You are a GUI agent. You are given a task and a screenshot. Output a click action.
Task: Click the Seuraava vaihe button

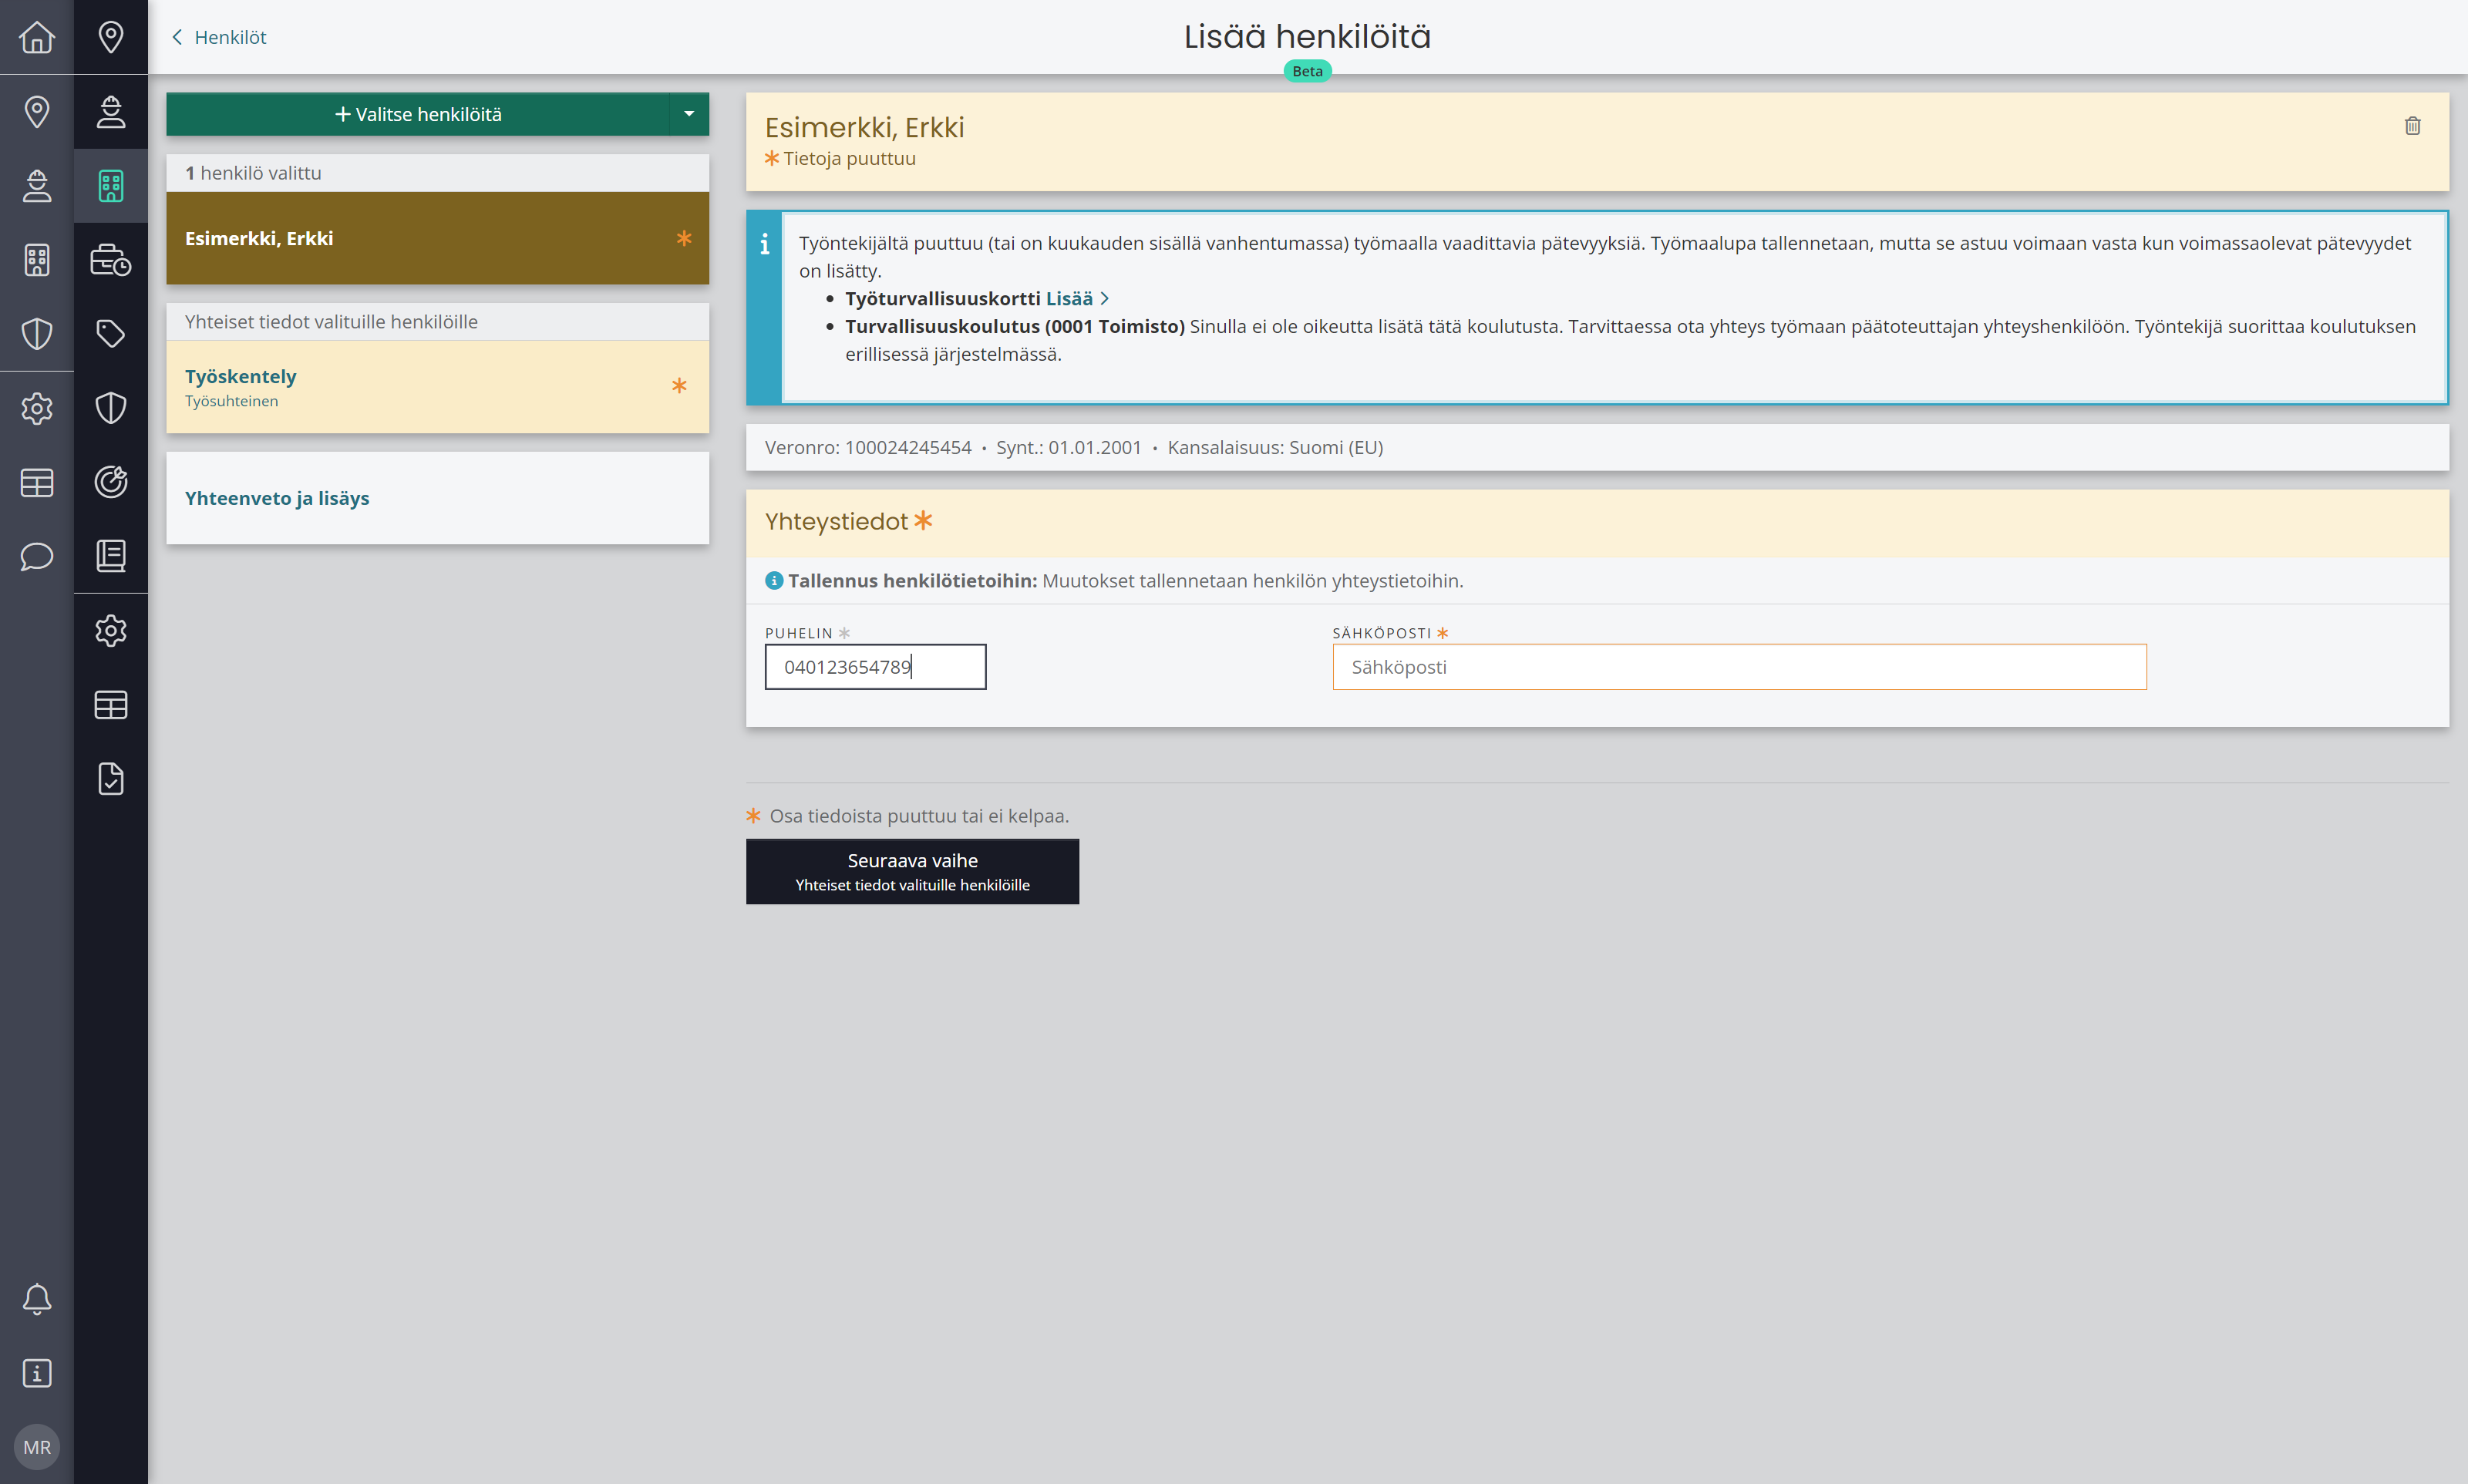click(912, 871)
